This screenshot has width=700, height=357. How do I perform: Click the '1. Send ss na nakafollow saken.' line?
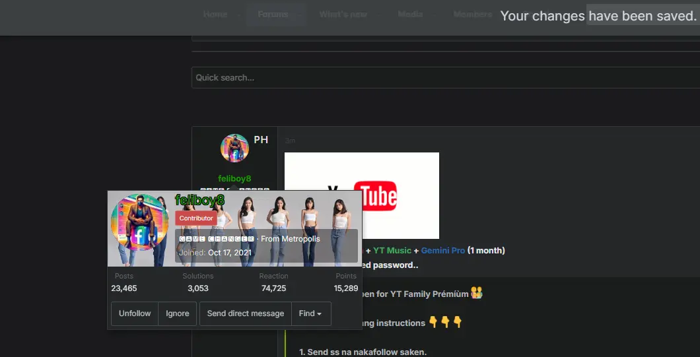click(363, 352)
